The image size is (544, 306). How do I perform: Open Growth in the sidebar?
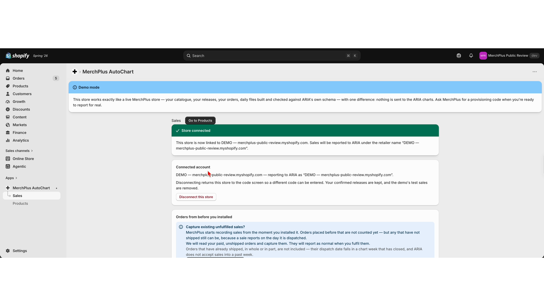pyautogui.click(x=32, y=102)
